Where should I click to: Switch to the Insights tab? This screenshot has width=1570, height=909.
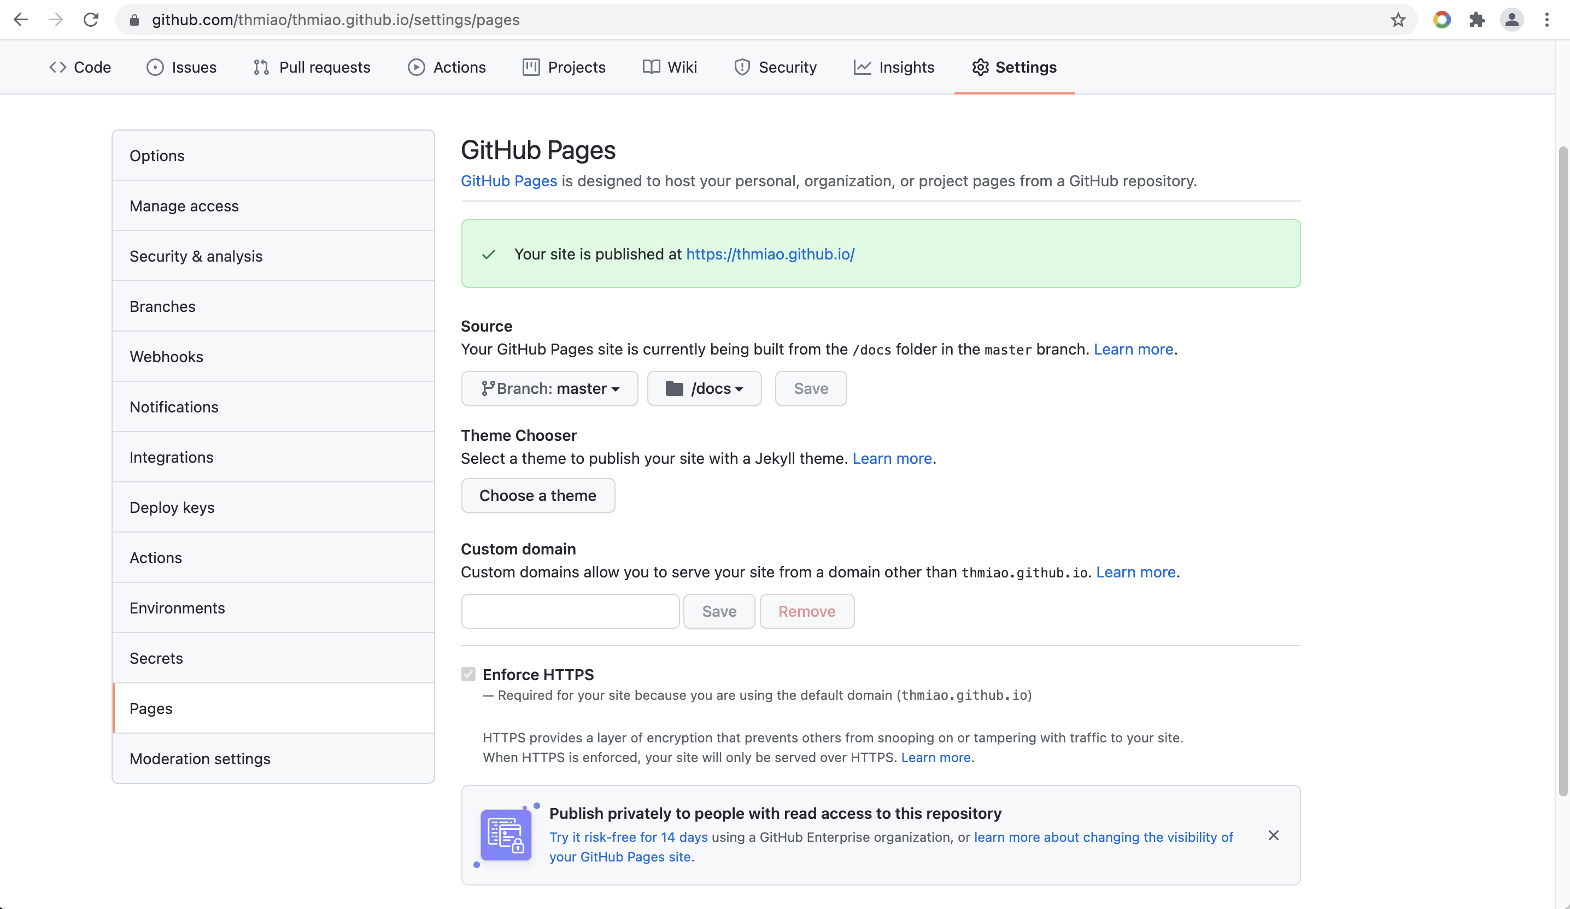click(893, 67)
